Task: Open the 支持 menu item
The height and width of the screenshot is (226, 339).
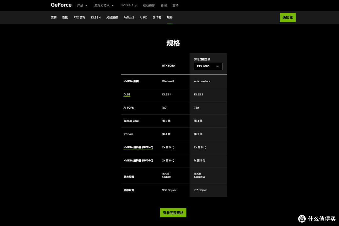Action: click(175, 5)
